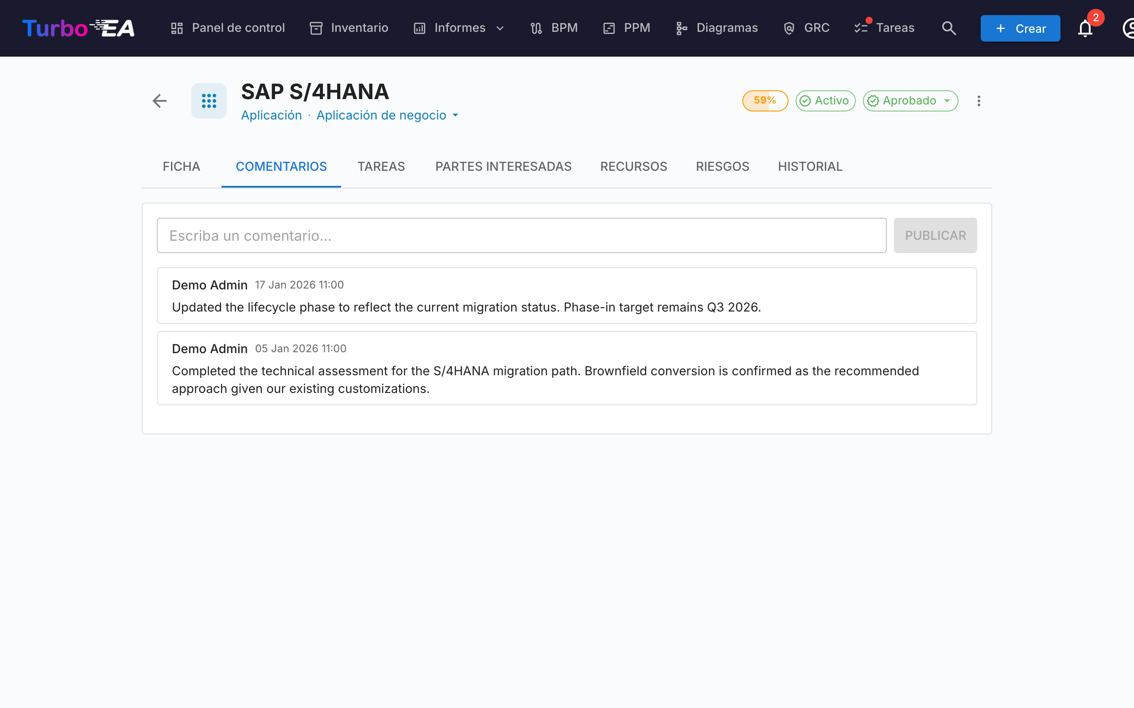Screen dimensions: 1134x708
Task: Click the 59% data quality indicator
Action: click(x=765, y=101)
